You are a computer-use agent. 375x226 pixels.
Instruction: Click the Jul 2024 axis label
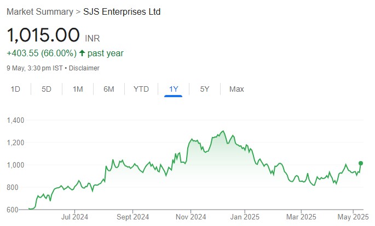74,216
